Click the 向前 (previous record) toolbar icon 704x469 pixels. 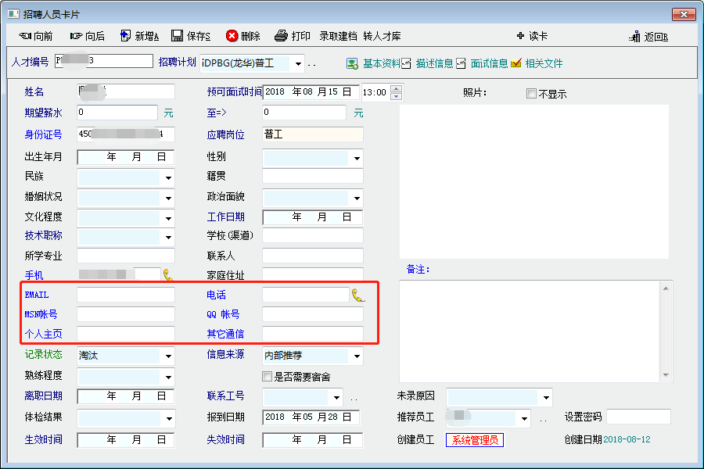click(24, 36)
